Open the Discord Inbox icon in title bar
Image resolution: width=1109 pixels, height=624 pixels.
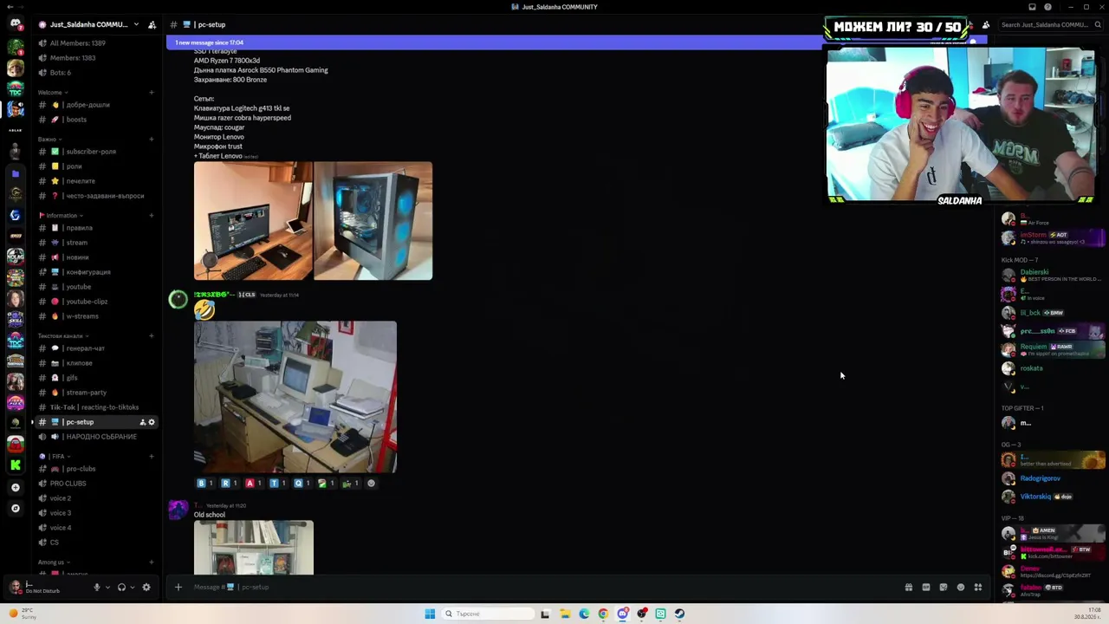coord(1032,7)
